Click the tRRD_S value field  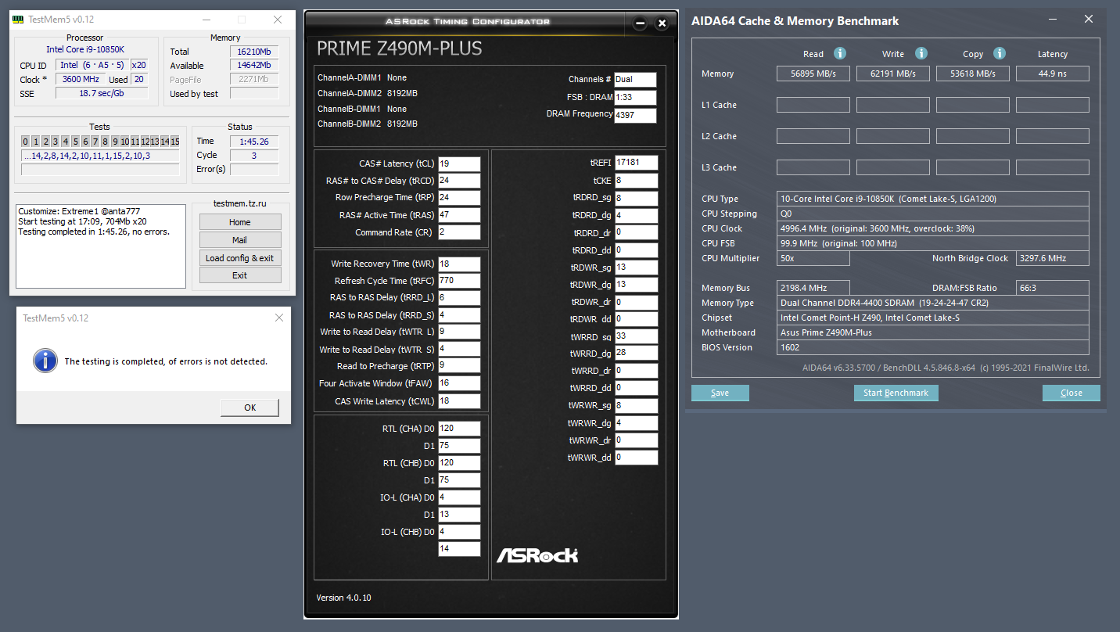point(459,315)
